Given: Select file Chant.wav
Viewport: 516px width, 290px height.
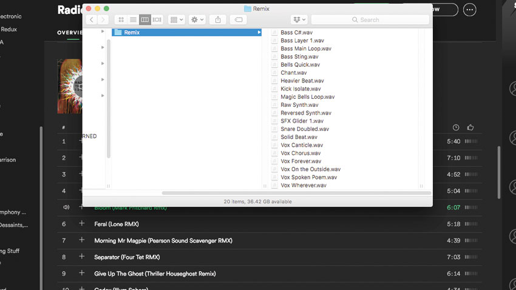Looking at the screenshot, I should coord(294,73).
